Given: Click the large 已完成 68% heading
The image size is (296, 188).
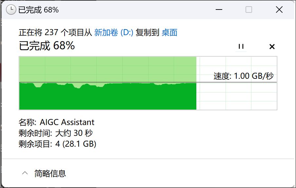Looking at the screenshot, I should click(47, 46).
